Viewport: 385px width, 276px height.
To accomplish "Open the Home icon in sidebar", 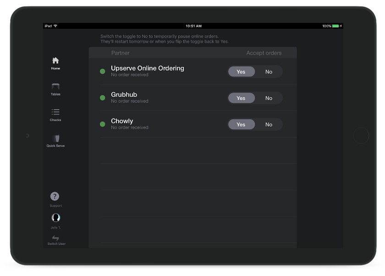I will point(55,61).
